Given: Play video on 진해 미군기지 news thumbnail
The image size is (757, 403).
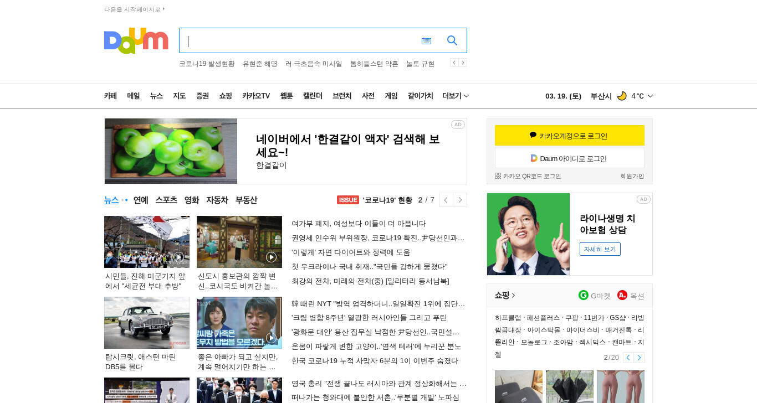Looking at the screenshot, I should tap(178, 257).
